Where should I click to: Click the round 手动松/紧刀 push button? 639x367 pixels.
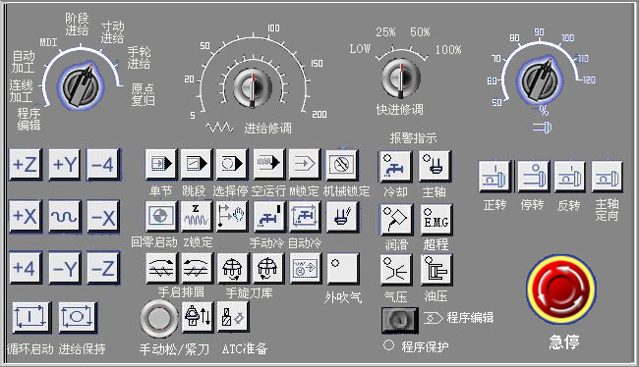click(159, 319)
